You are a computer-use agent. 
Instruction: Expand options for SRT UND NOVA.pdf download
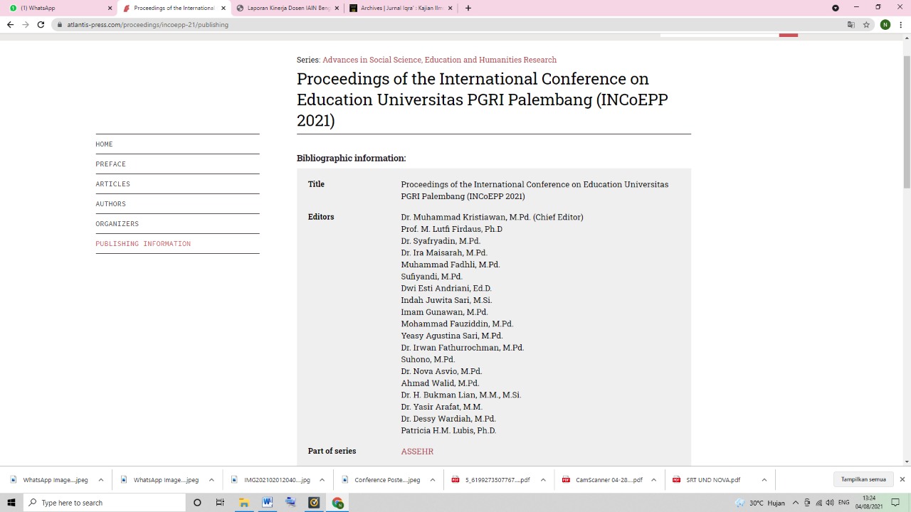tap(764, 480)
